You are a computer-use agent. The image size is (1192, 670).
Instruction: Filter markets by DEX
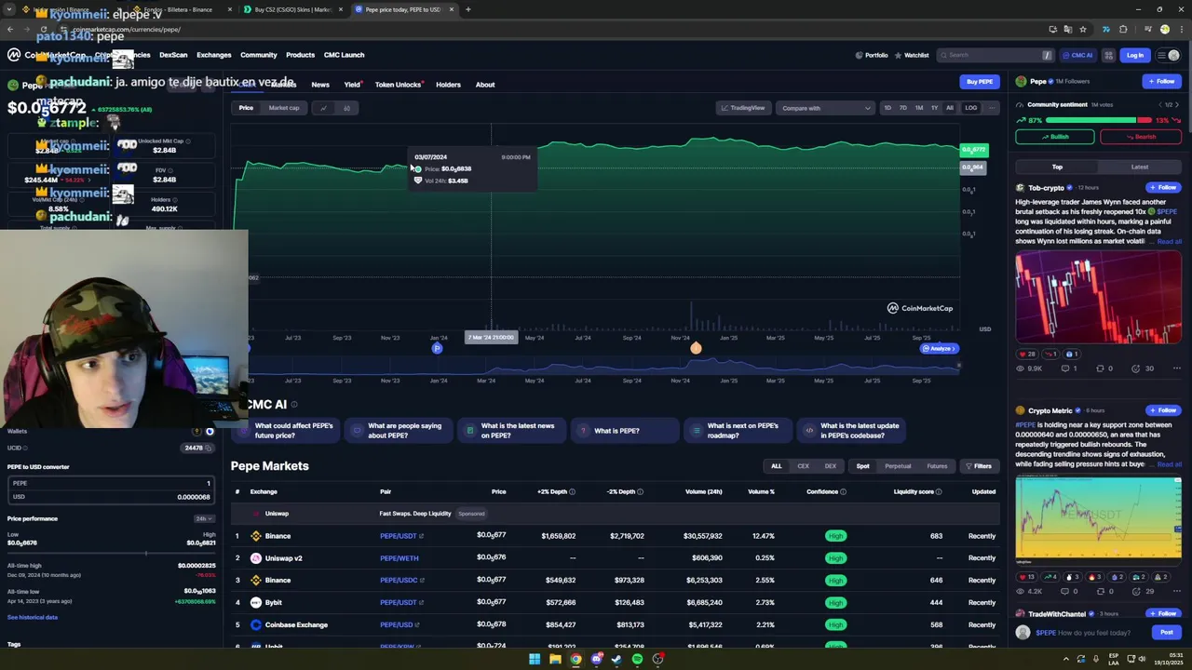(830, 466)
